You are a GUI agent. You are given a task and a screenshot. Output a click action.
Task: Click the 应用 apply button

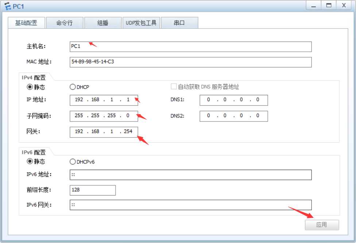322,225
